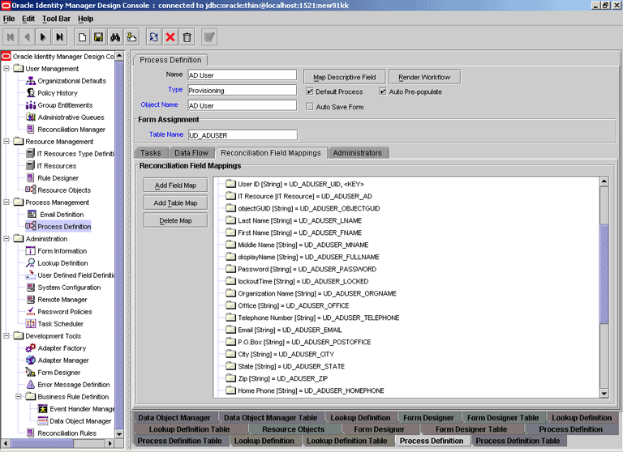
Task: Open the File menu
Action: tap(9, 19)
